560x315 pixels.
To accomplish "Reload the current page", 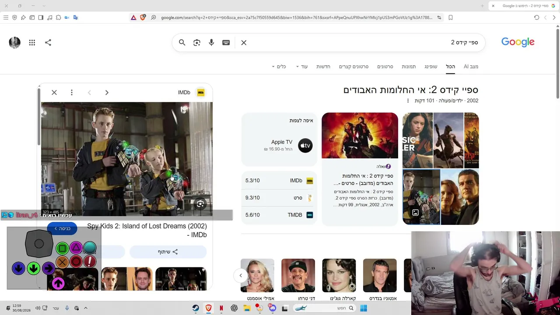I will tap(536, 17).
